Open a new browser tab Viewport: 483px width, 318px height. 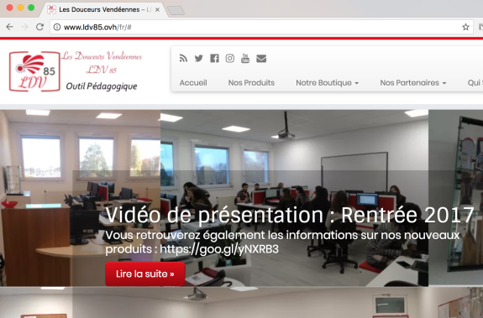coord(176,10)
